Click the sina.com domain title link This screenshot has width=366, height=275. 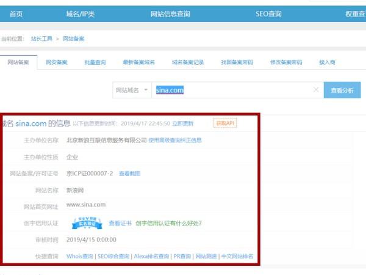[x=31, y=123]
